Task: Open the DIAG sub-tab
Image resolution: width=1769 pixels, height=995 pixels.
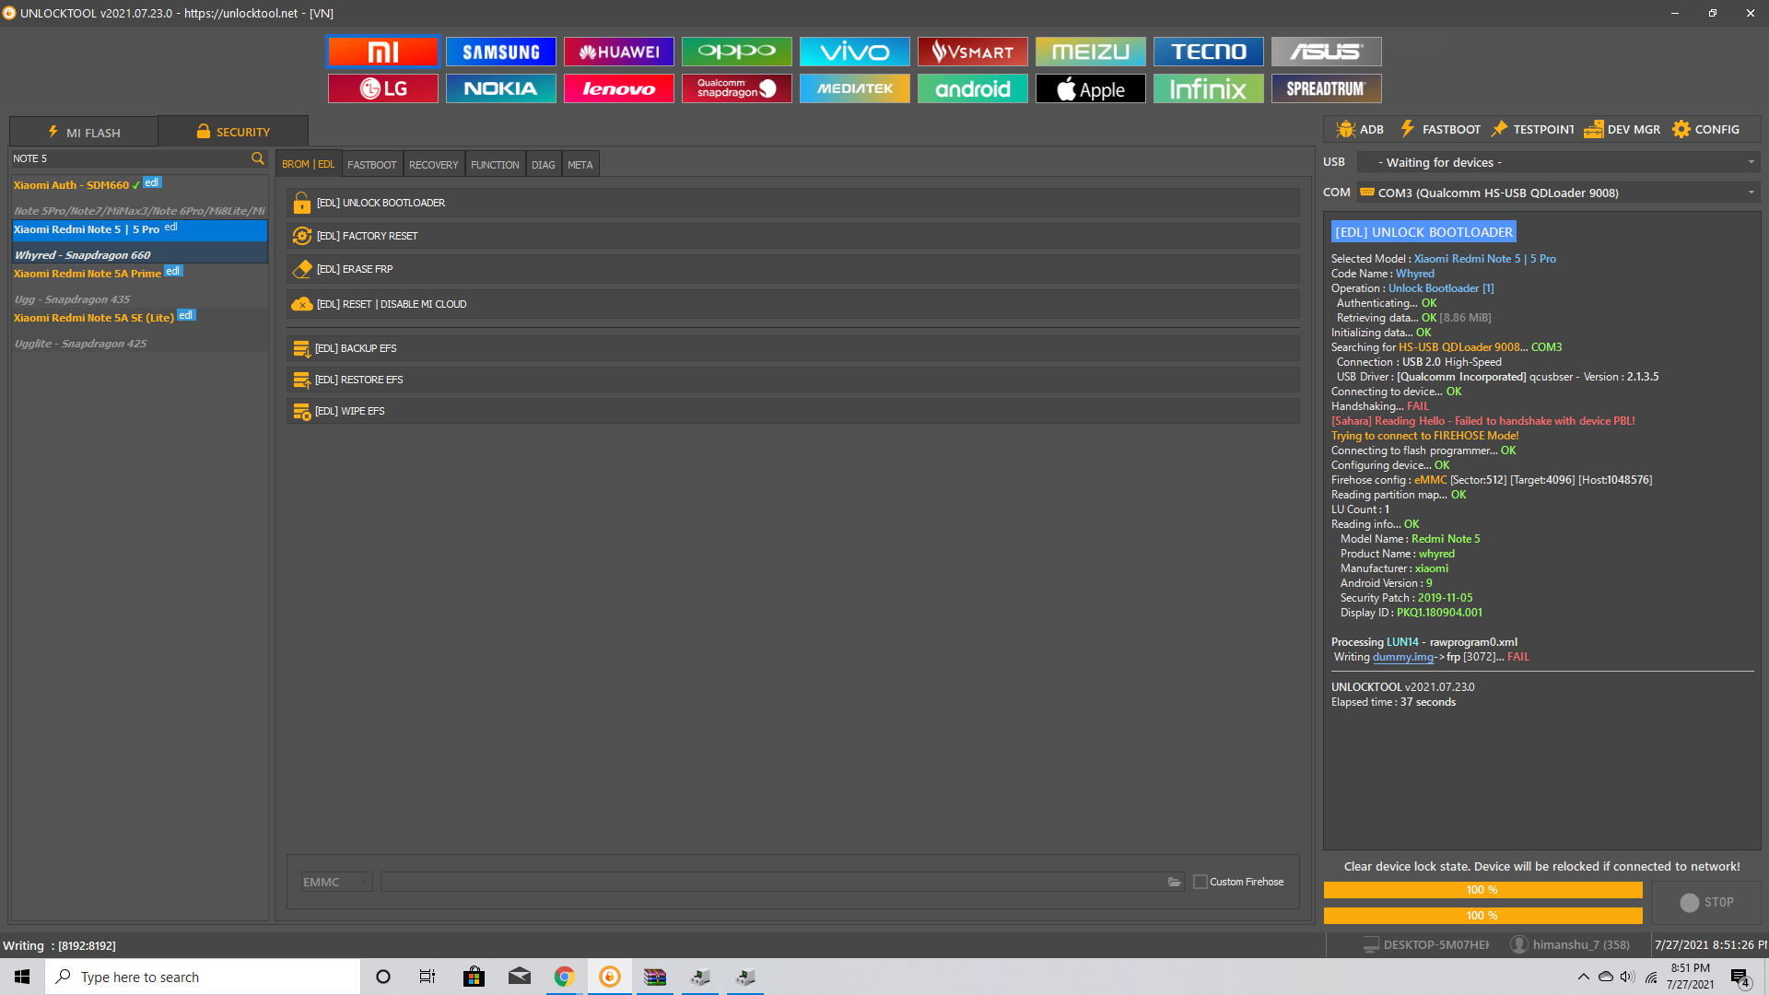Action: (544, 165)
